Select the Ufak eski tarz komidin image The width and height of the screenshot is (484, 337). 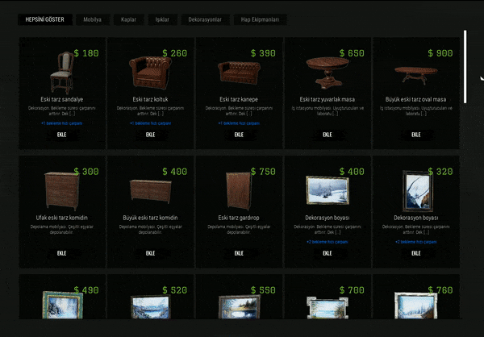click(62, 191)
